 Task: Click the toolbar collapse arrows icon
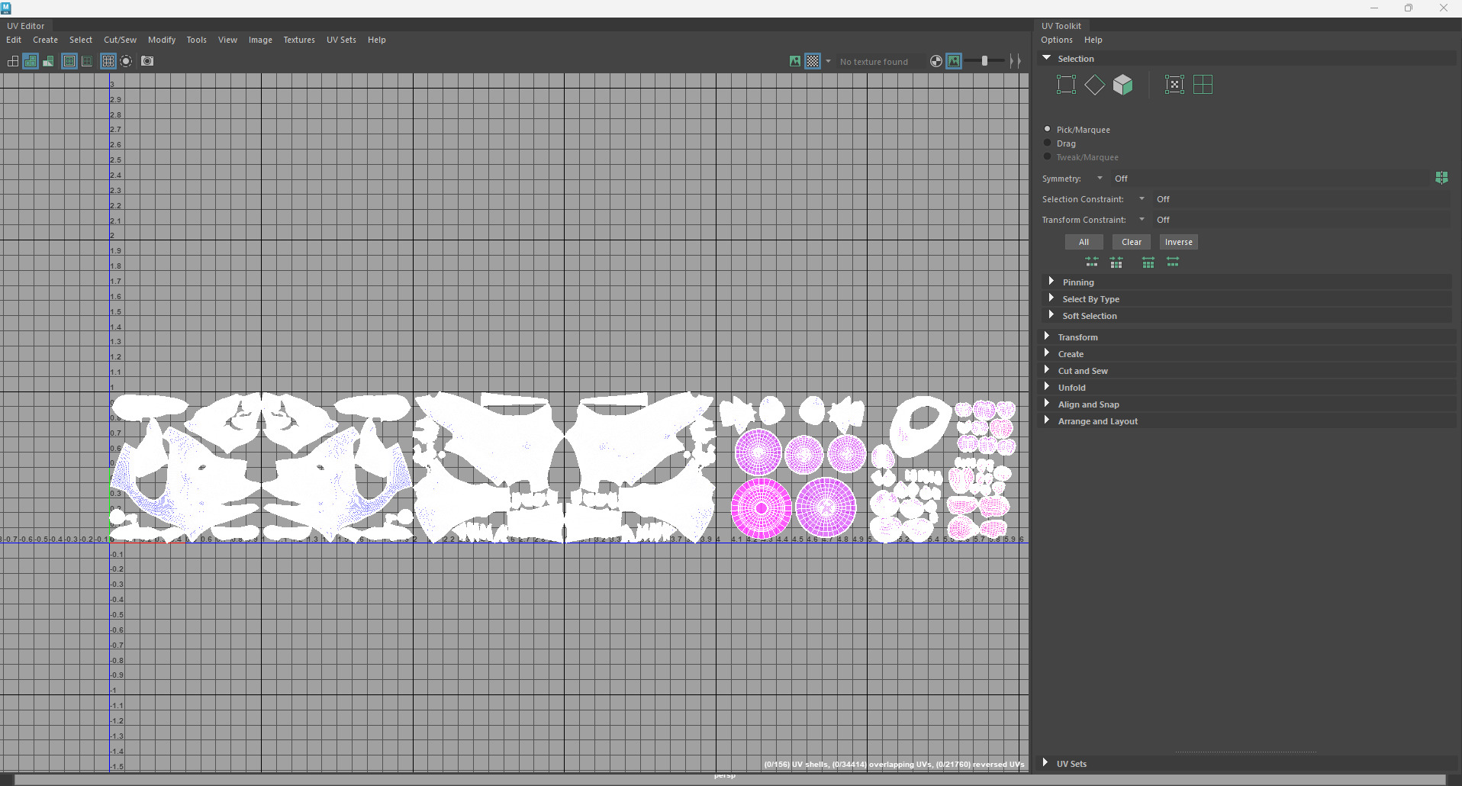1015,61
